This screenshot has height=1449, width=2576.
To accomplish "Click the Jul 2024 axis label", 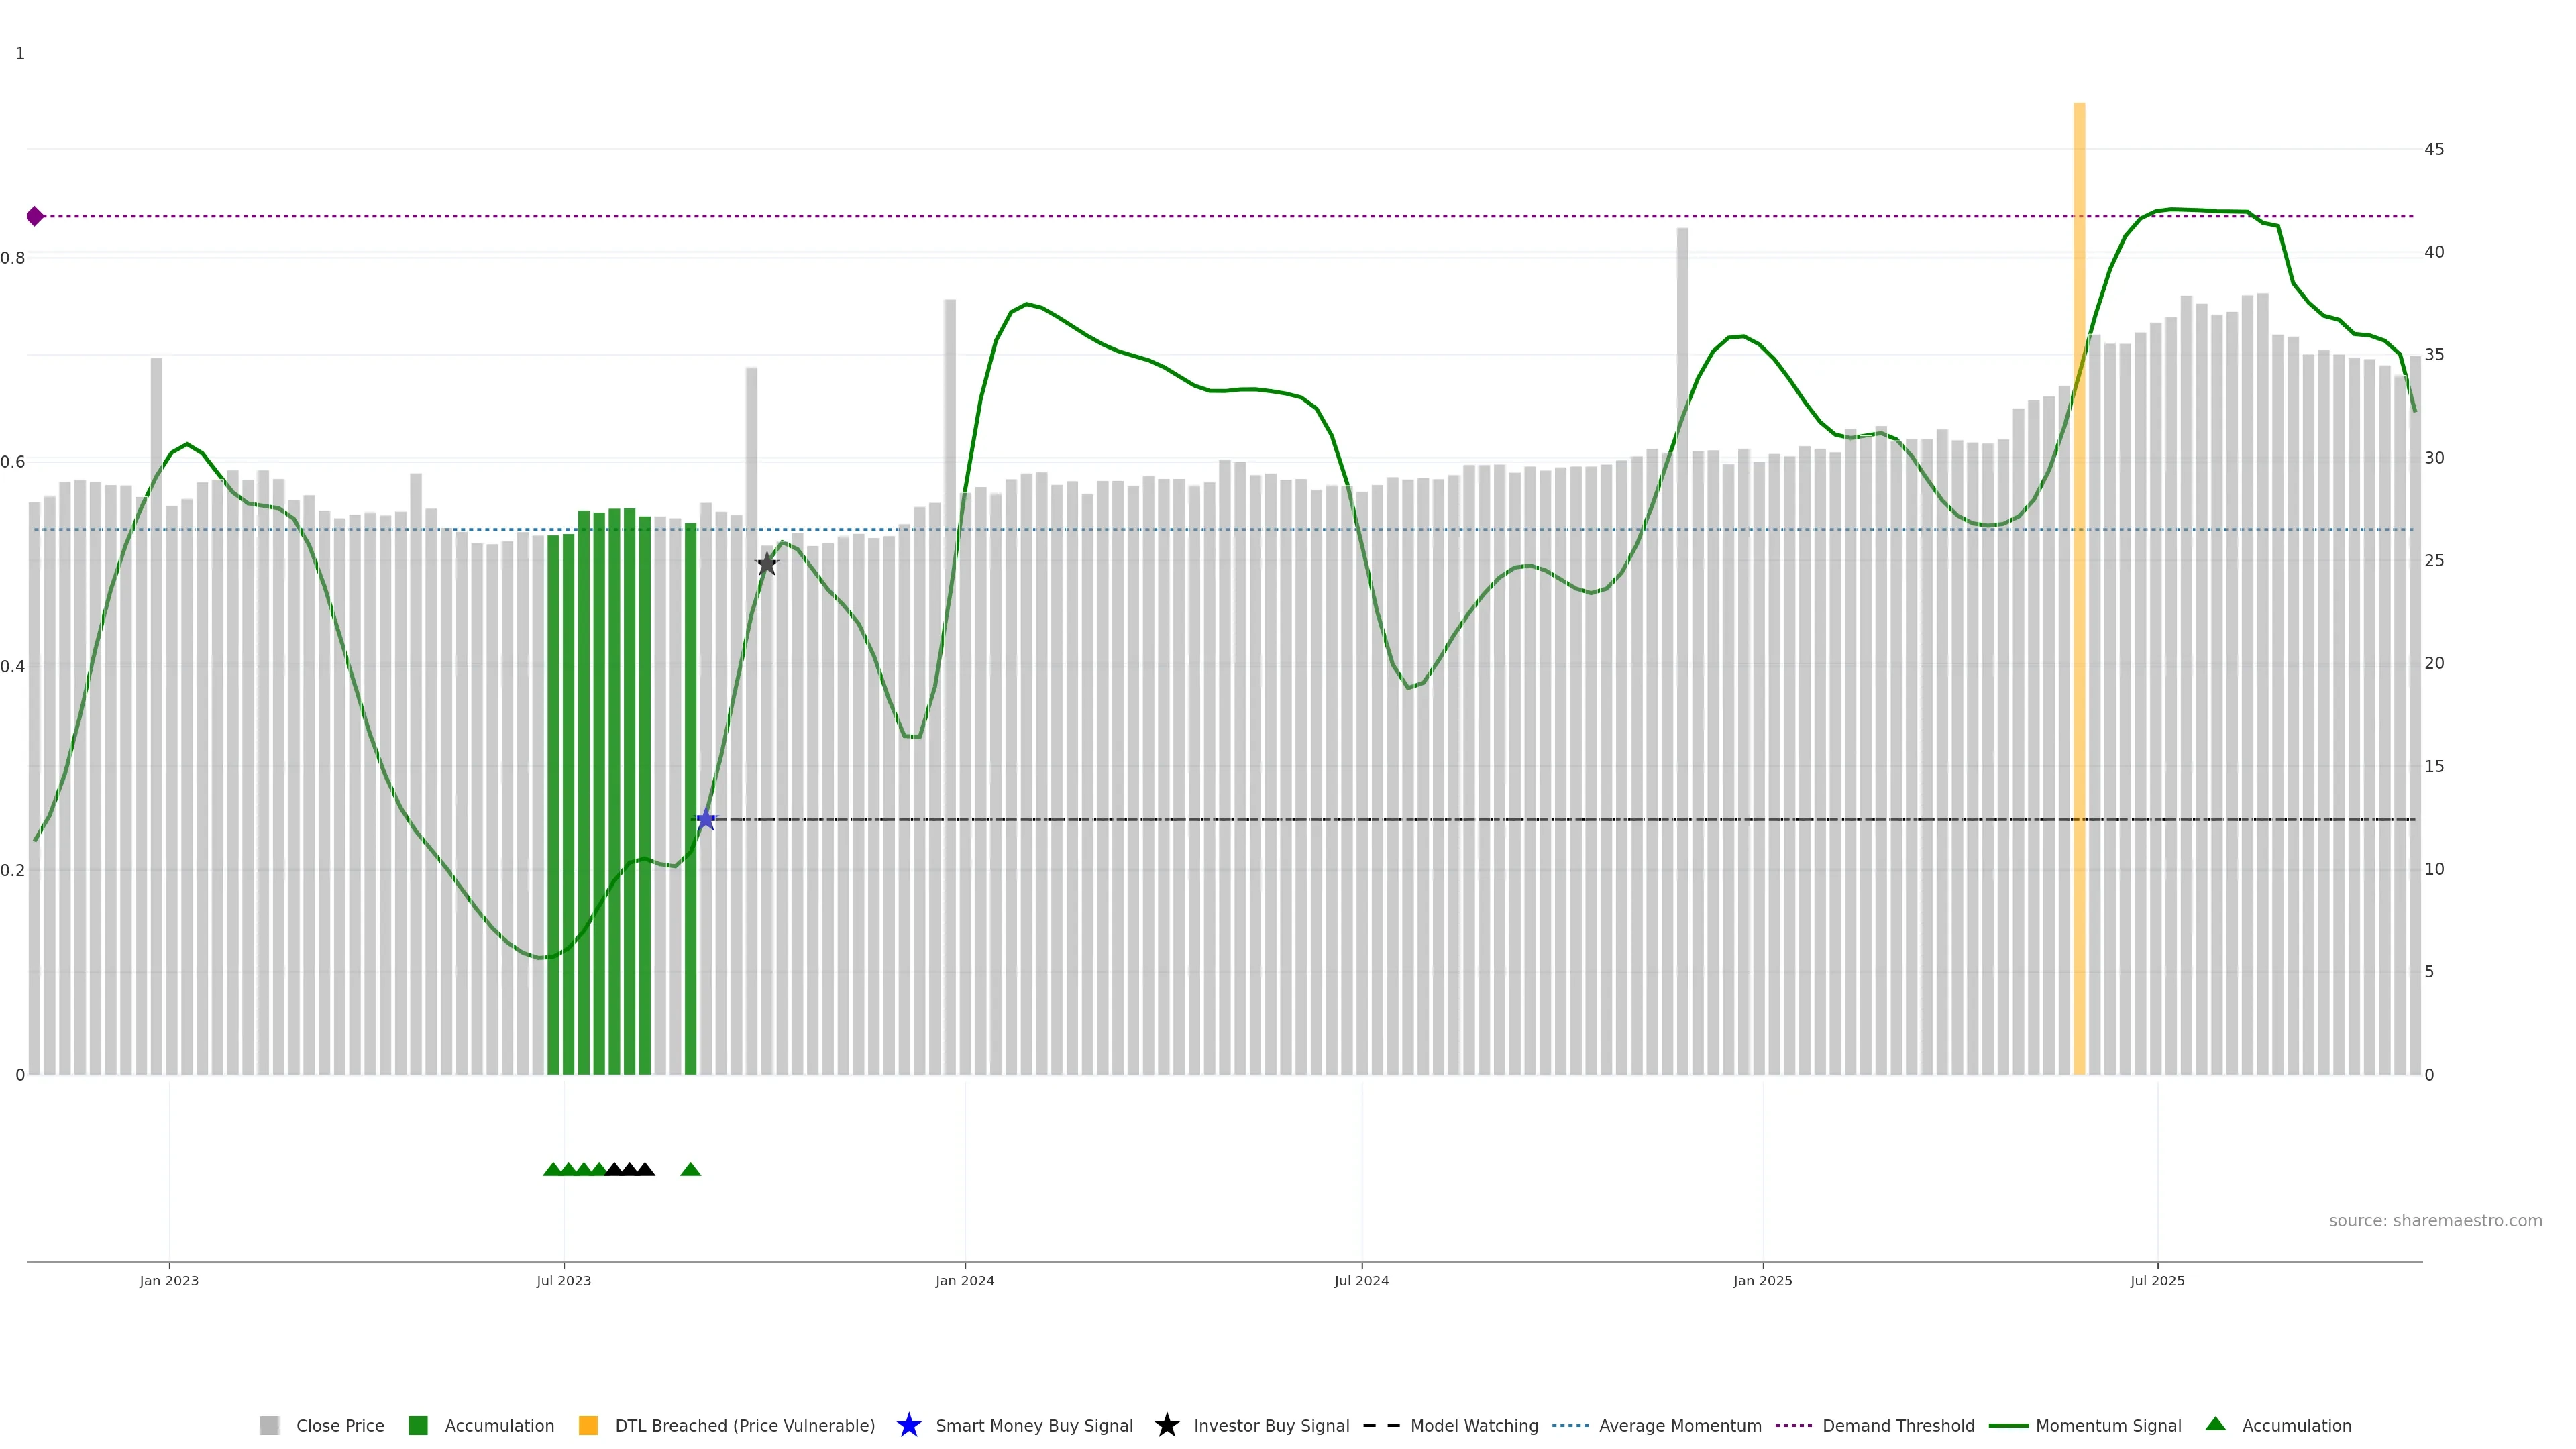I will 1361,1280.
